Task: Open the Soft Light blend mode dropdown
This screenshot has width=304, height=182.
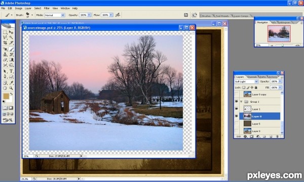Action: coord(256,81)
